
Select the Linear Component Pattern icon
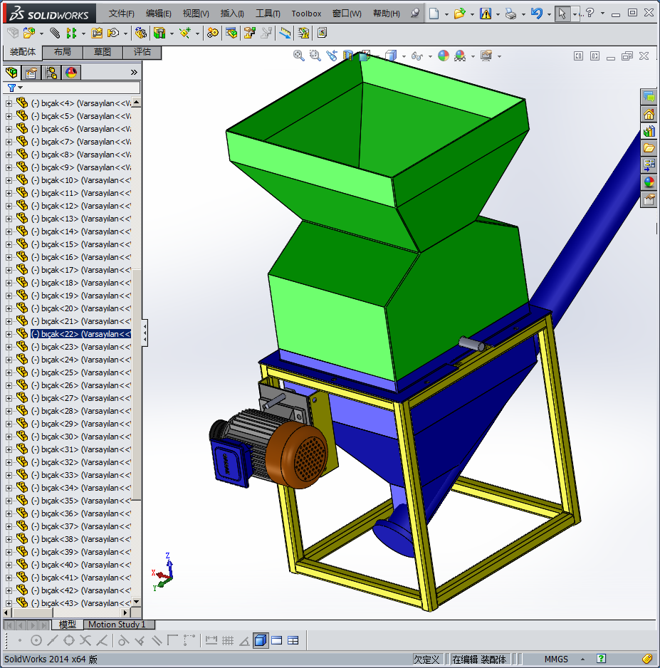(x=71, y=33)
